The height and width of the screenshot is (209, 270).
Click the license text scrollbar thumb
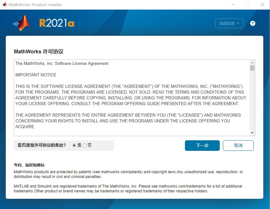coord(252,68)
